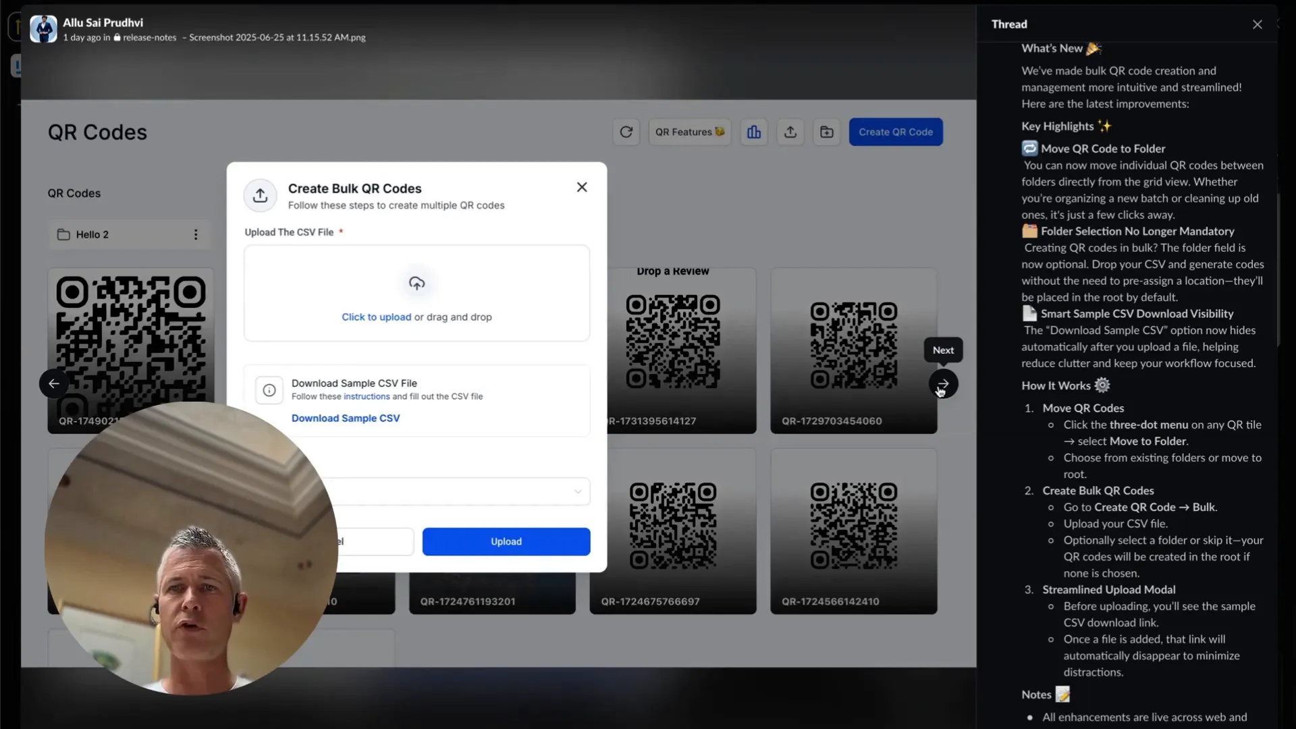Click the Download Sample CSV link
The width and height of the screenshot is (1296, 729).
346,418
